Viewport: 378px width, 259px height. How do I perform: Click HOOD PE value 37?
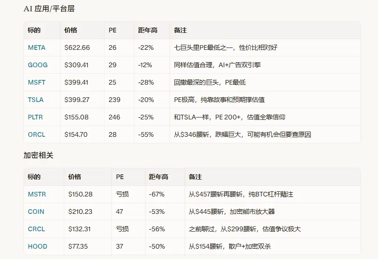pyautogui.click(x=120, y=246)
